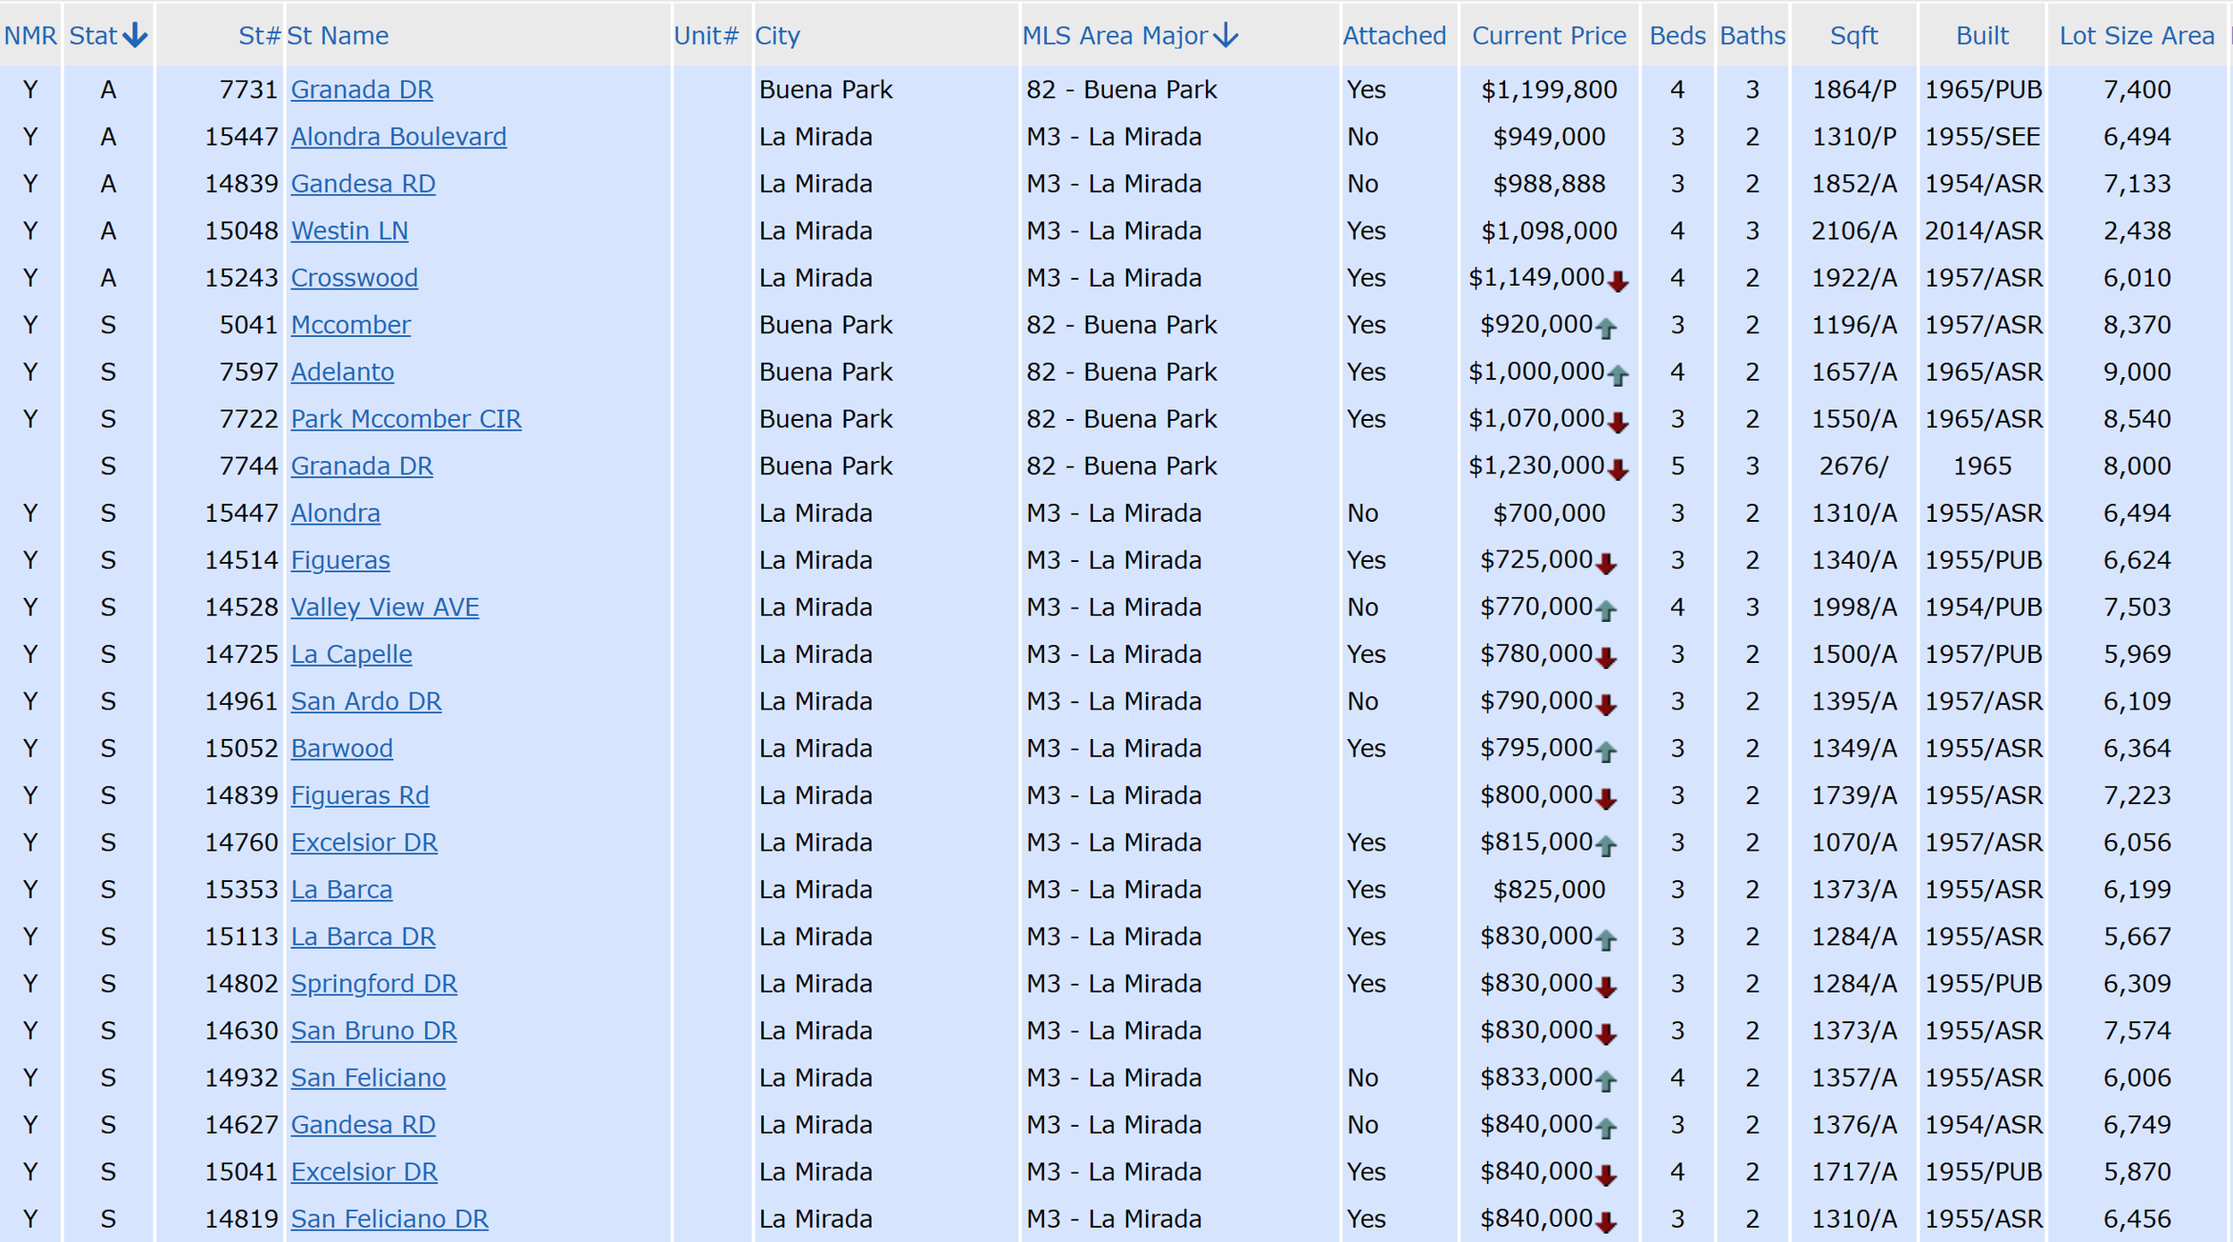Click the Unit# column header

(x=706, y=36)
